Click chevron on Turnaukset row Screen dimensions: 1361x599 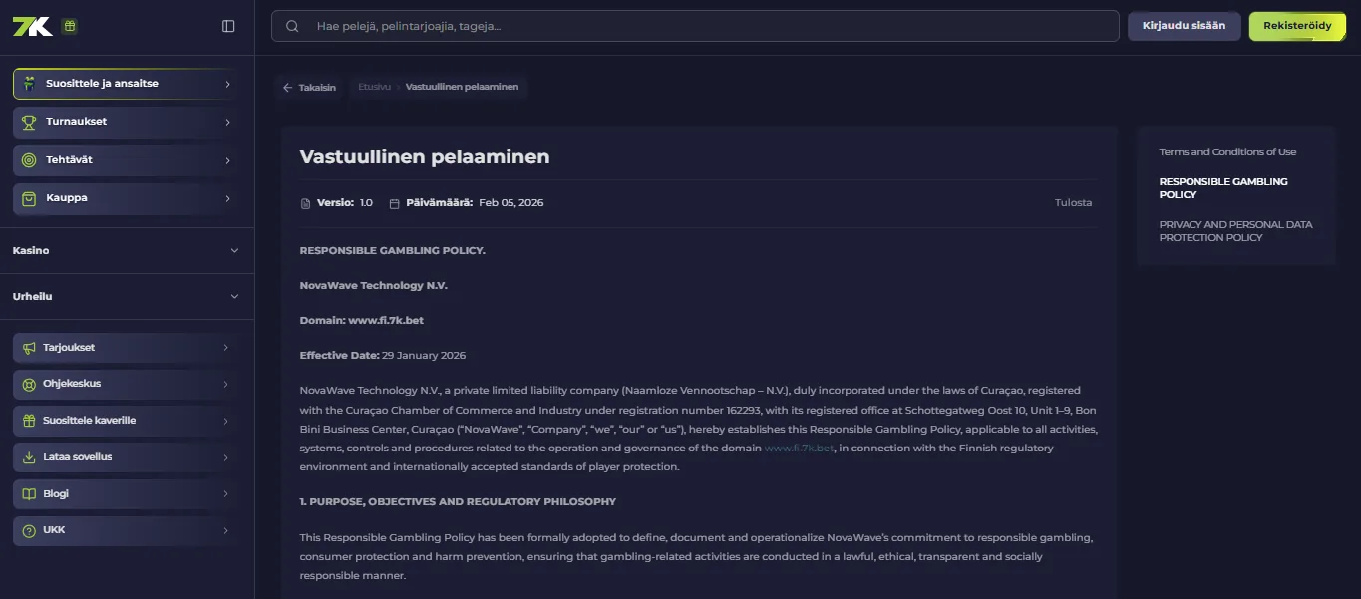pos(227,122)
